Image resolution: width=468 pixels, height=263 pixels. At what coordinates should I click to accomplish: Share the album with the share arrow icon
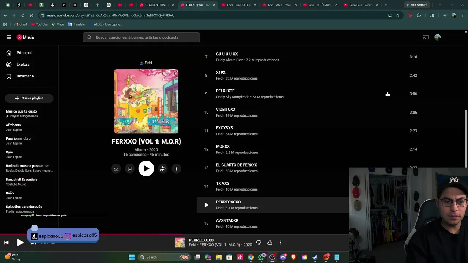[163, 168]
